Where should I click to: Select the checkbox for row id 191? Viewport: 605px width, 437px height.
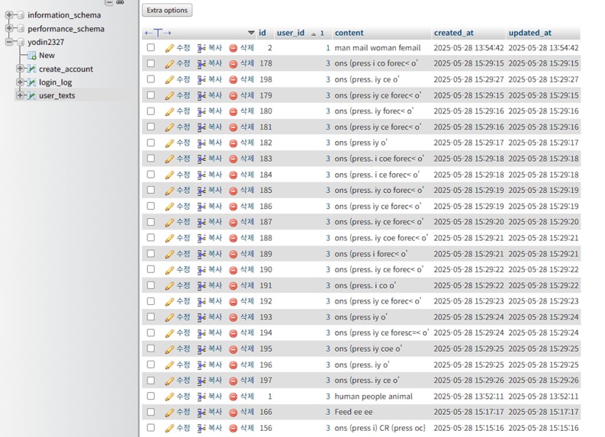[x=151, y=285]
